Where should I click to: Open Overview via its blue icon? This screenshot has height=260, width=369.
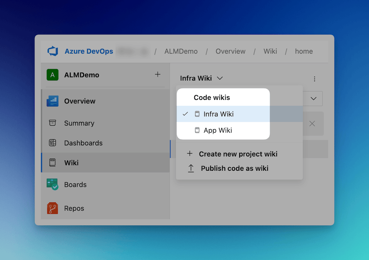(x=53, y=101)
